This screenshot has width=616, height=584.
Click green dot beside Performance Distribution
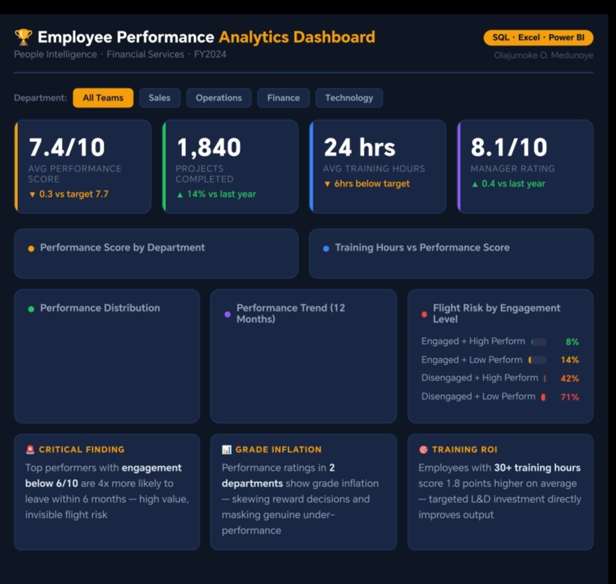(x=31, y=309)
